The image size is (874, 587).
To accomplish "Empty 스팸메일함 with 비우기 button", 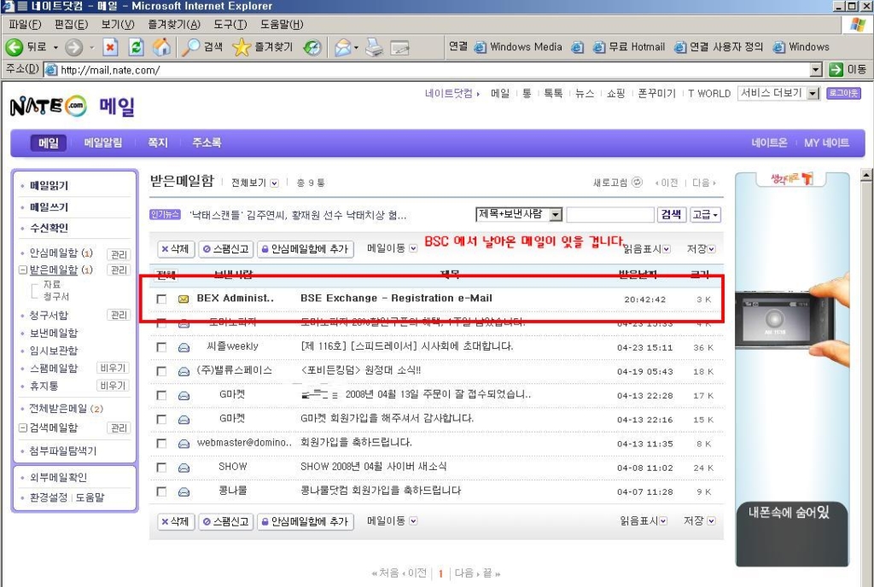I will (112, 368).
